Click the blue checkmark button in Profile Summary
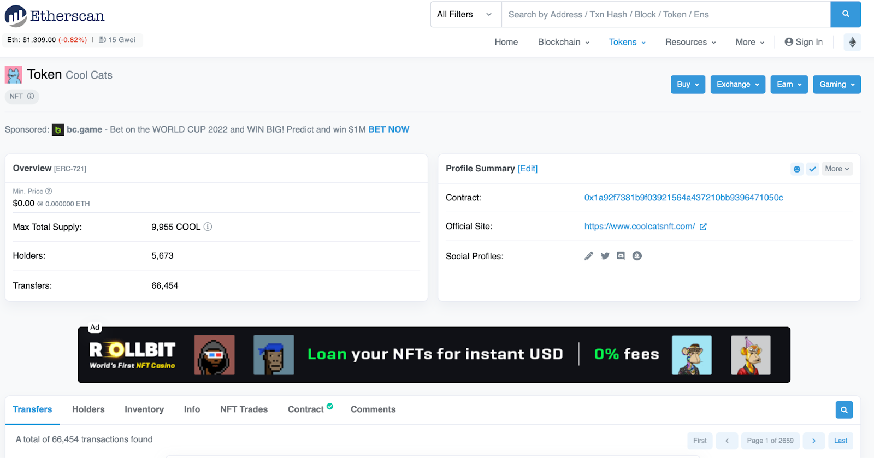This screenshot has height=458, width=874. [x=813, y=169]
